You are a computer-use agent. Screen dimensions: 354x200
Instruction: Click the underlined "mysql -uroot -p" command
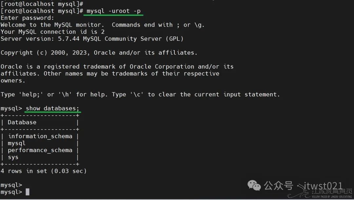pyautogui.click(x=113, y=11)
